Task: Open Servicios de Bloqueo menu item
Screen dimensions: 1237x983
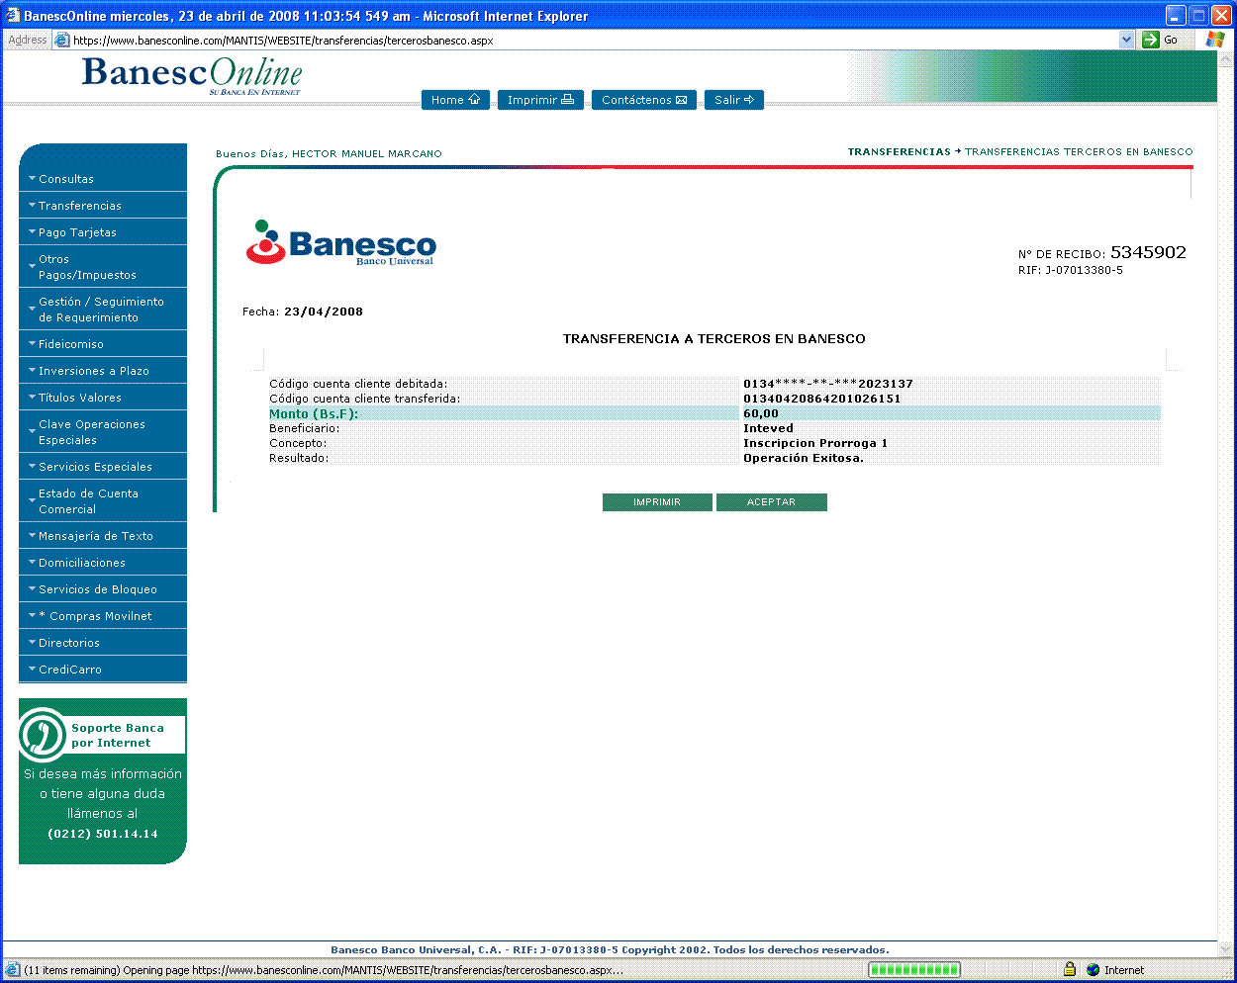Action: tap(103, 589)
